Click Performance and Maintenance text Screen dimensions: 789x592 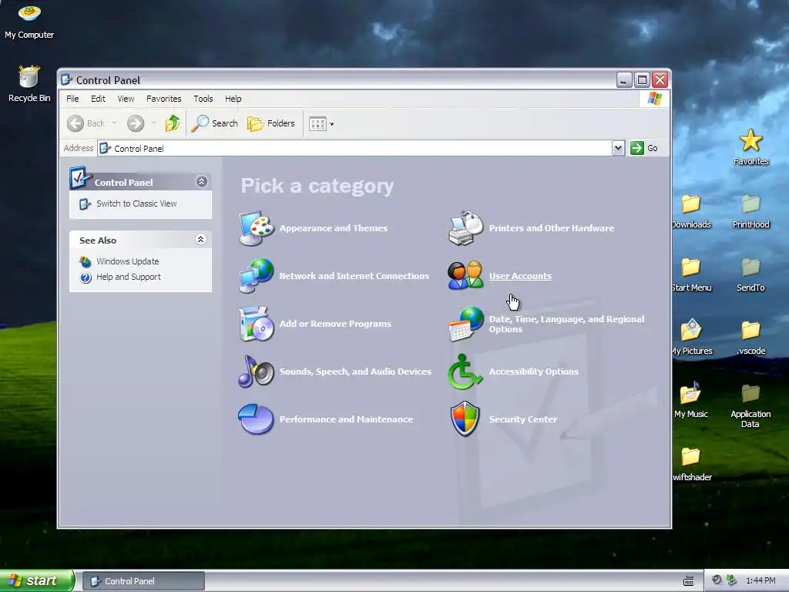click(346, 419)
